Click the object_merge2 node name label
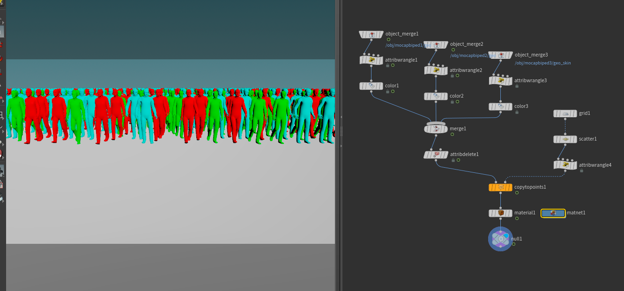 pyautogui.click(x=466, y=44)
